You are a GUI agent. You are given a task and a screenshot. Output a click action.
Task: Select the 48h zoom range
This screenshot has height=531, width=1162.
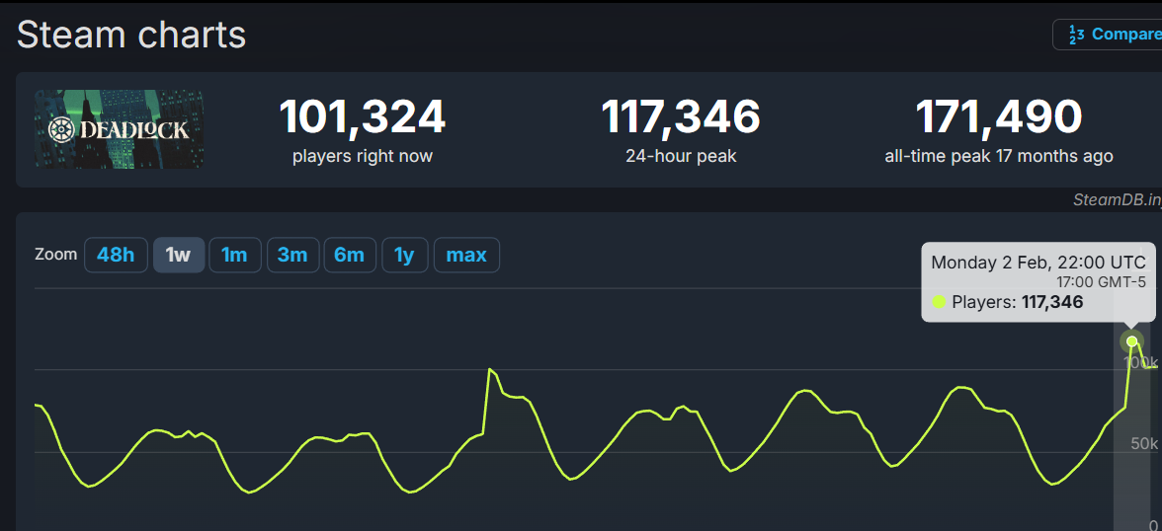116,256
